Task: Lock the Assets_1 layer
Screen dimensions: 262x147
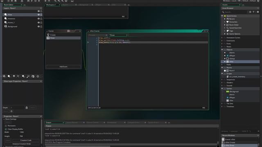Action: pyautogui.click(x=41, y=22)
